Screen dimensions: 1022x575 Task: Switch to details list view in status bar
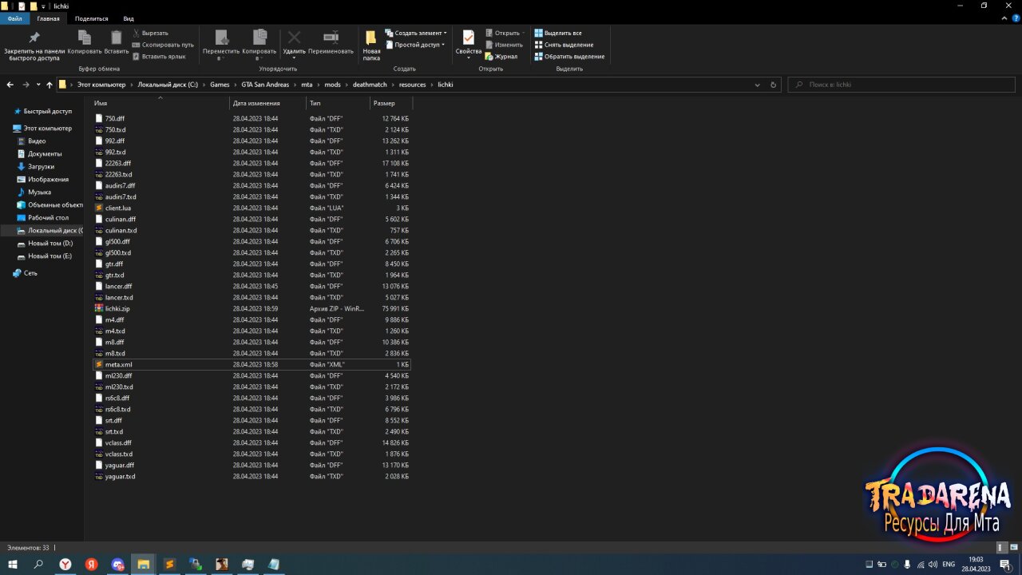tap(1001, 548)
